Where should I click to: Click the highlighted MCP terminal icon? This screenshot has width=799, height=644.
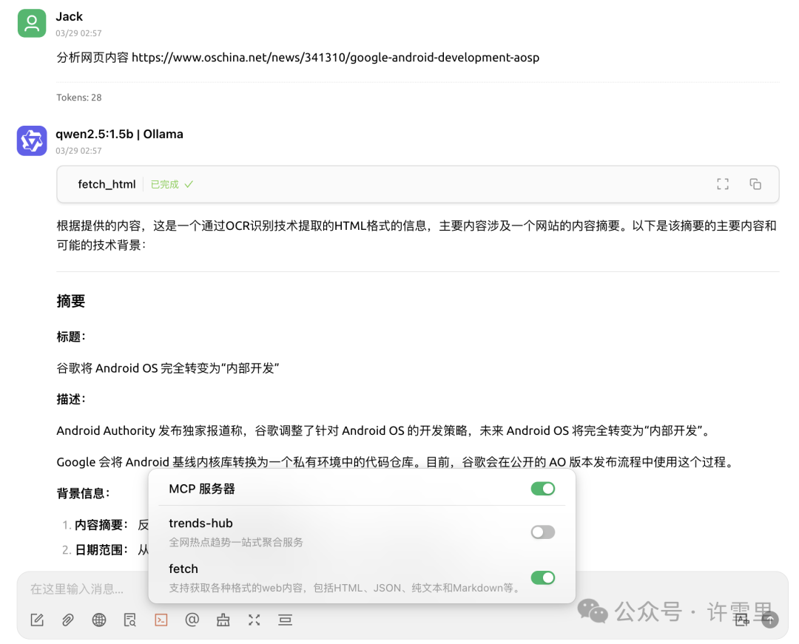point(161,620)
